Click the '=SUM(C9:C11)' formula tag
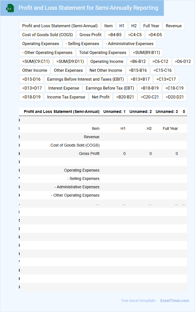Viewport: 195px width, 312px height. (36, 61)
